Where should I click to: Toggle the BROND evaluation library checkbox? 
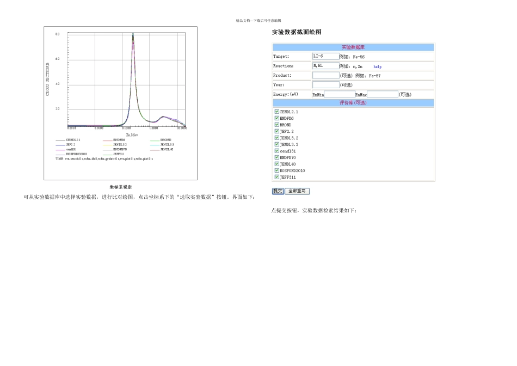click(276, 125)
